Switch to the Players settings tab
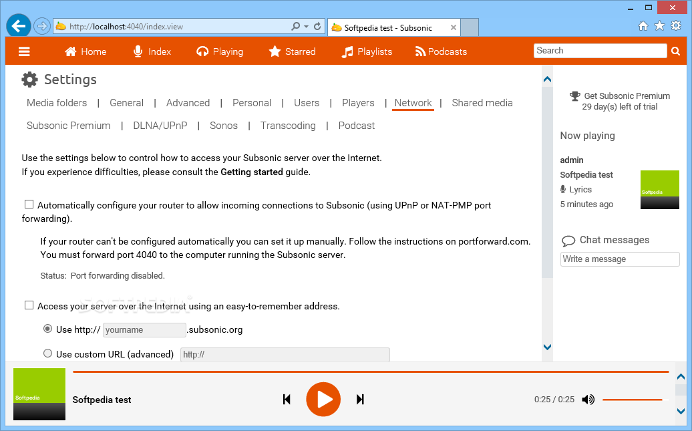Image resolution: width=692 pixels, height=431 pixels. 358,103
